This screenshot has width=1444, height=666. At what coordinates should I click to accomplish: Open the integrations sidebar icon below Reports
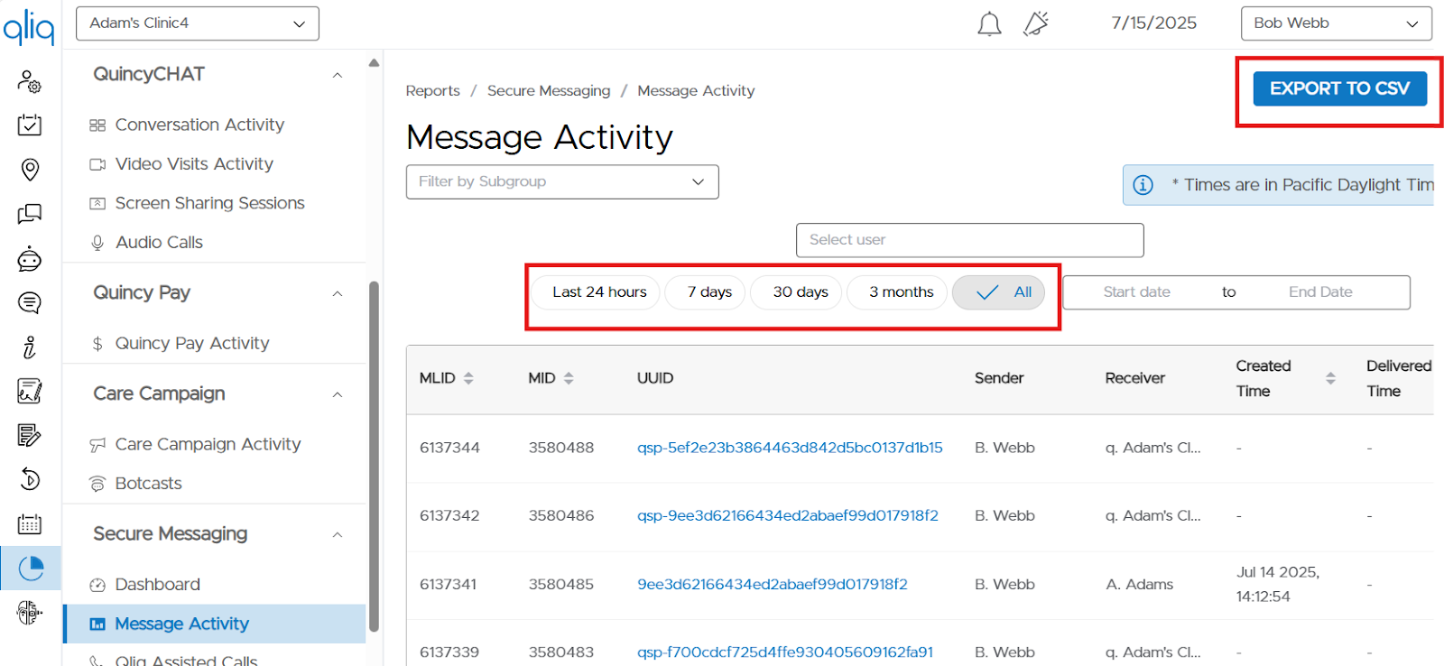[x=30, y=613]
